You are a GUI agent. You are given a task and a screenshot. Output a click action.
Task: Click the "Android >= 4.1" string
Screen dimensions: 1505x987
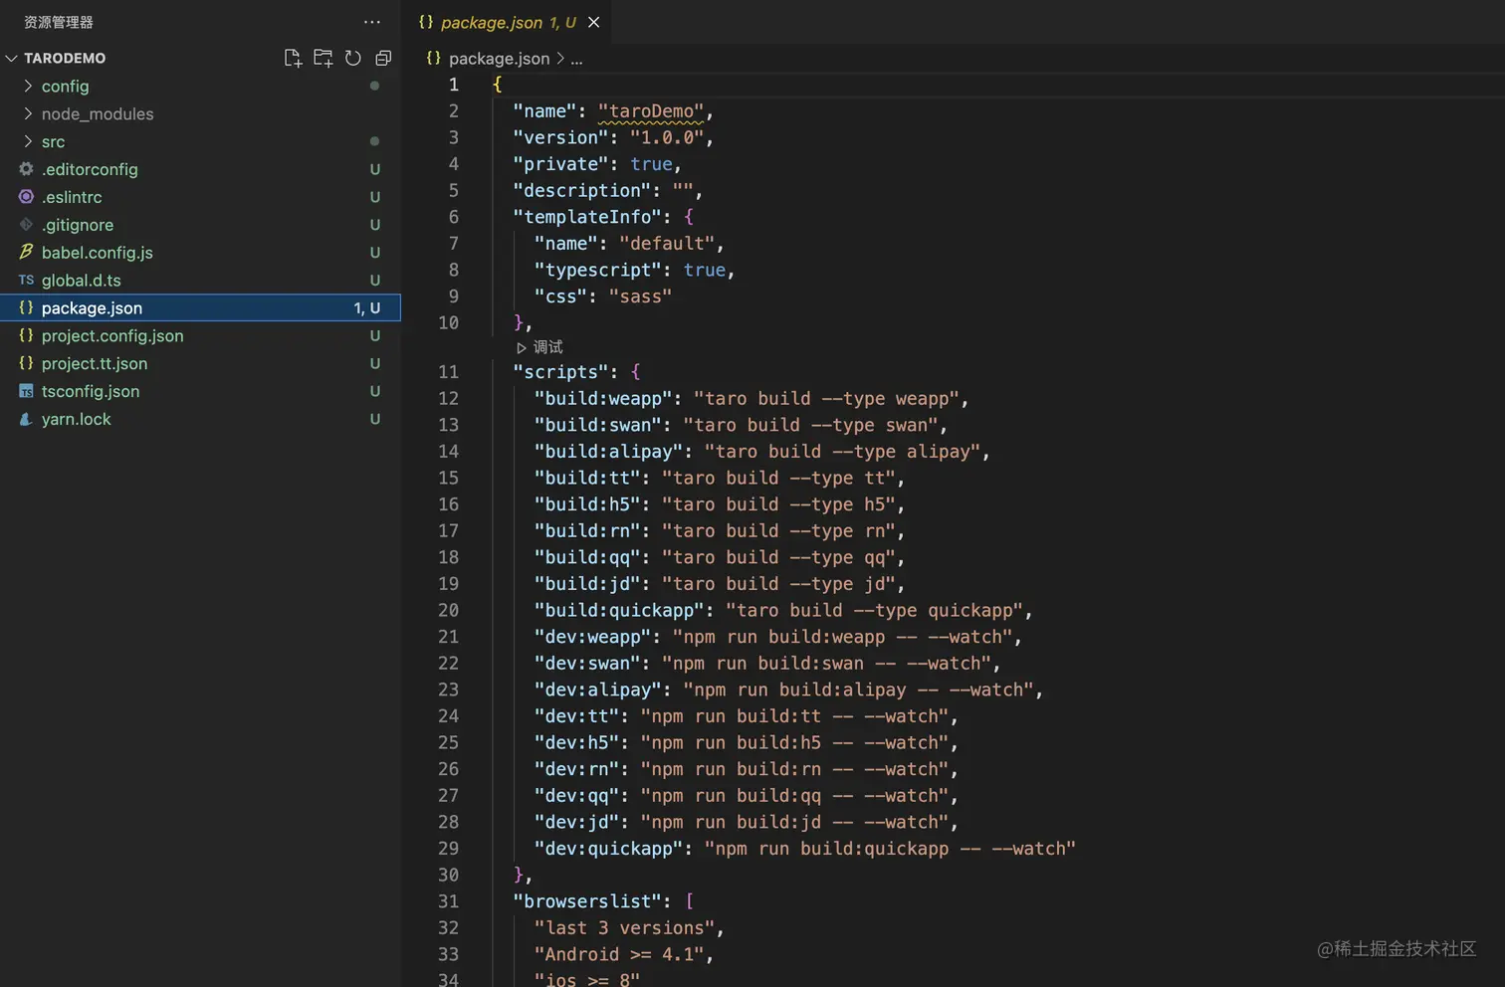tap(619, 954)
